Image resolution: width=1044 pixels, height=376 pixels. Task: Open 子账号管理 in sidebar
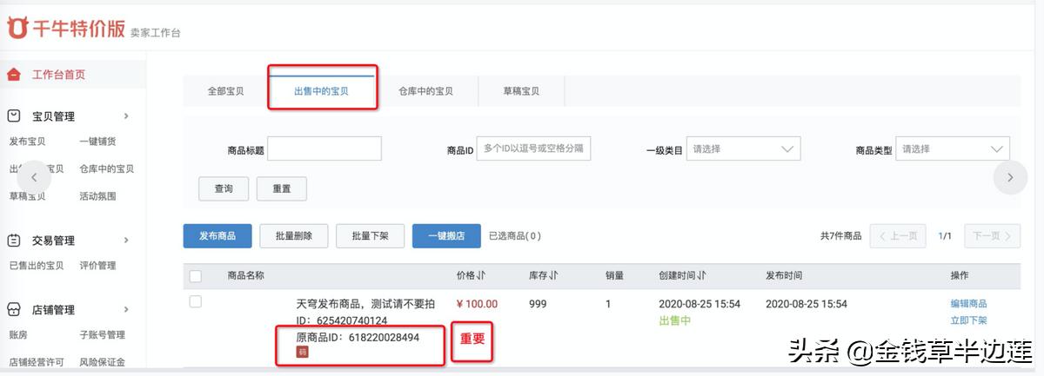tap(102, 334)
